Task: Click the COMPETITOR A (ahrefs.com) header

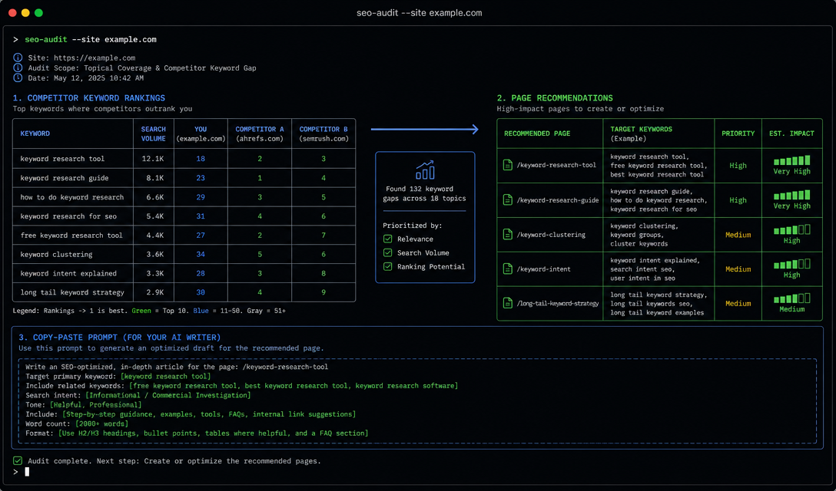Action: click(x=260, y=133)
